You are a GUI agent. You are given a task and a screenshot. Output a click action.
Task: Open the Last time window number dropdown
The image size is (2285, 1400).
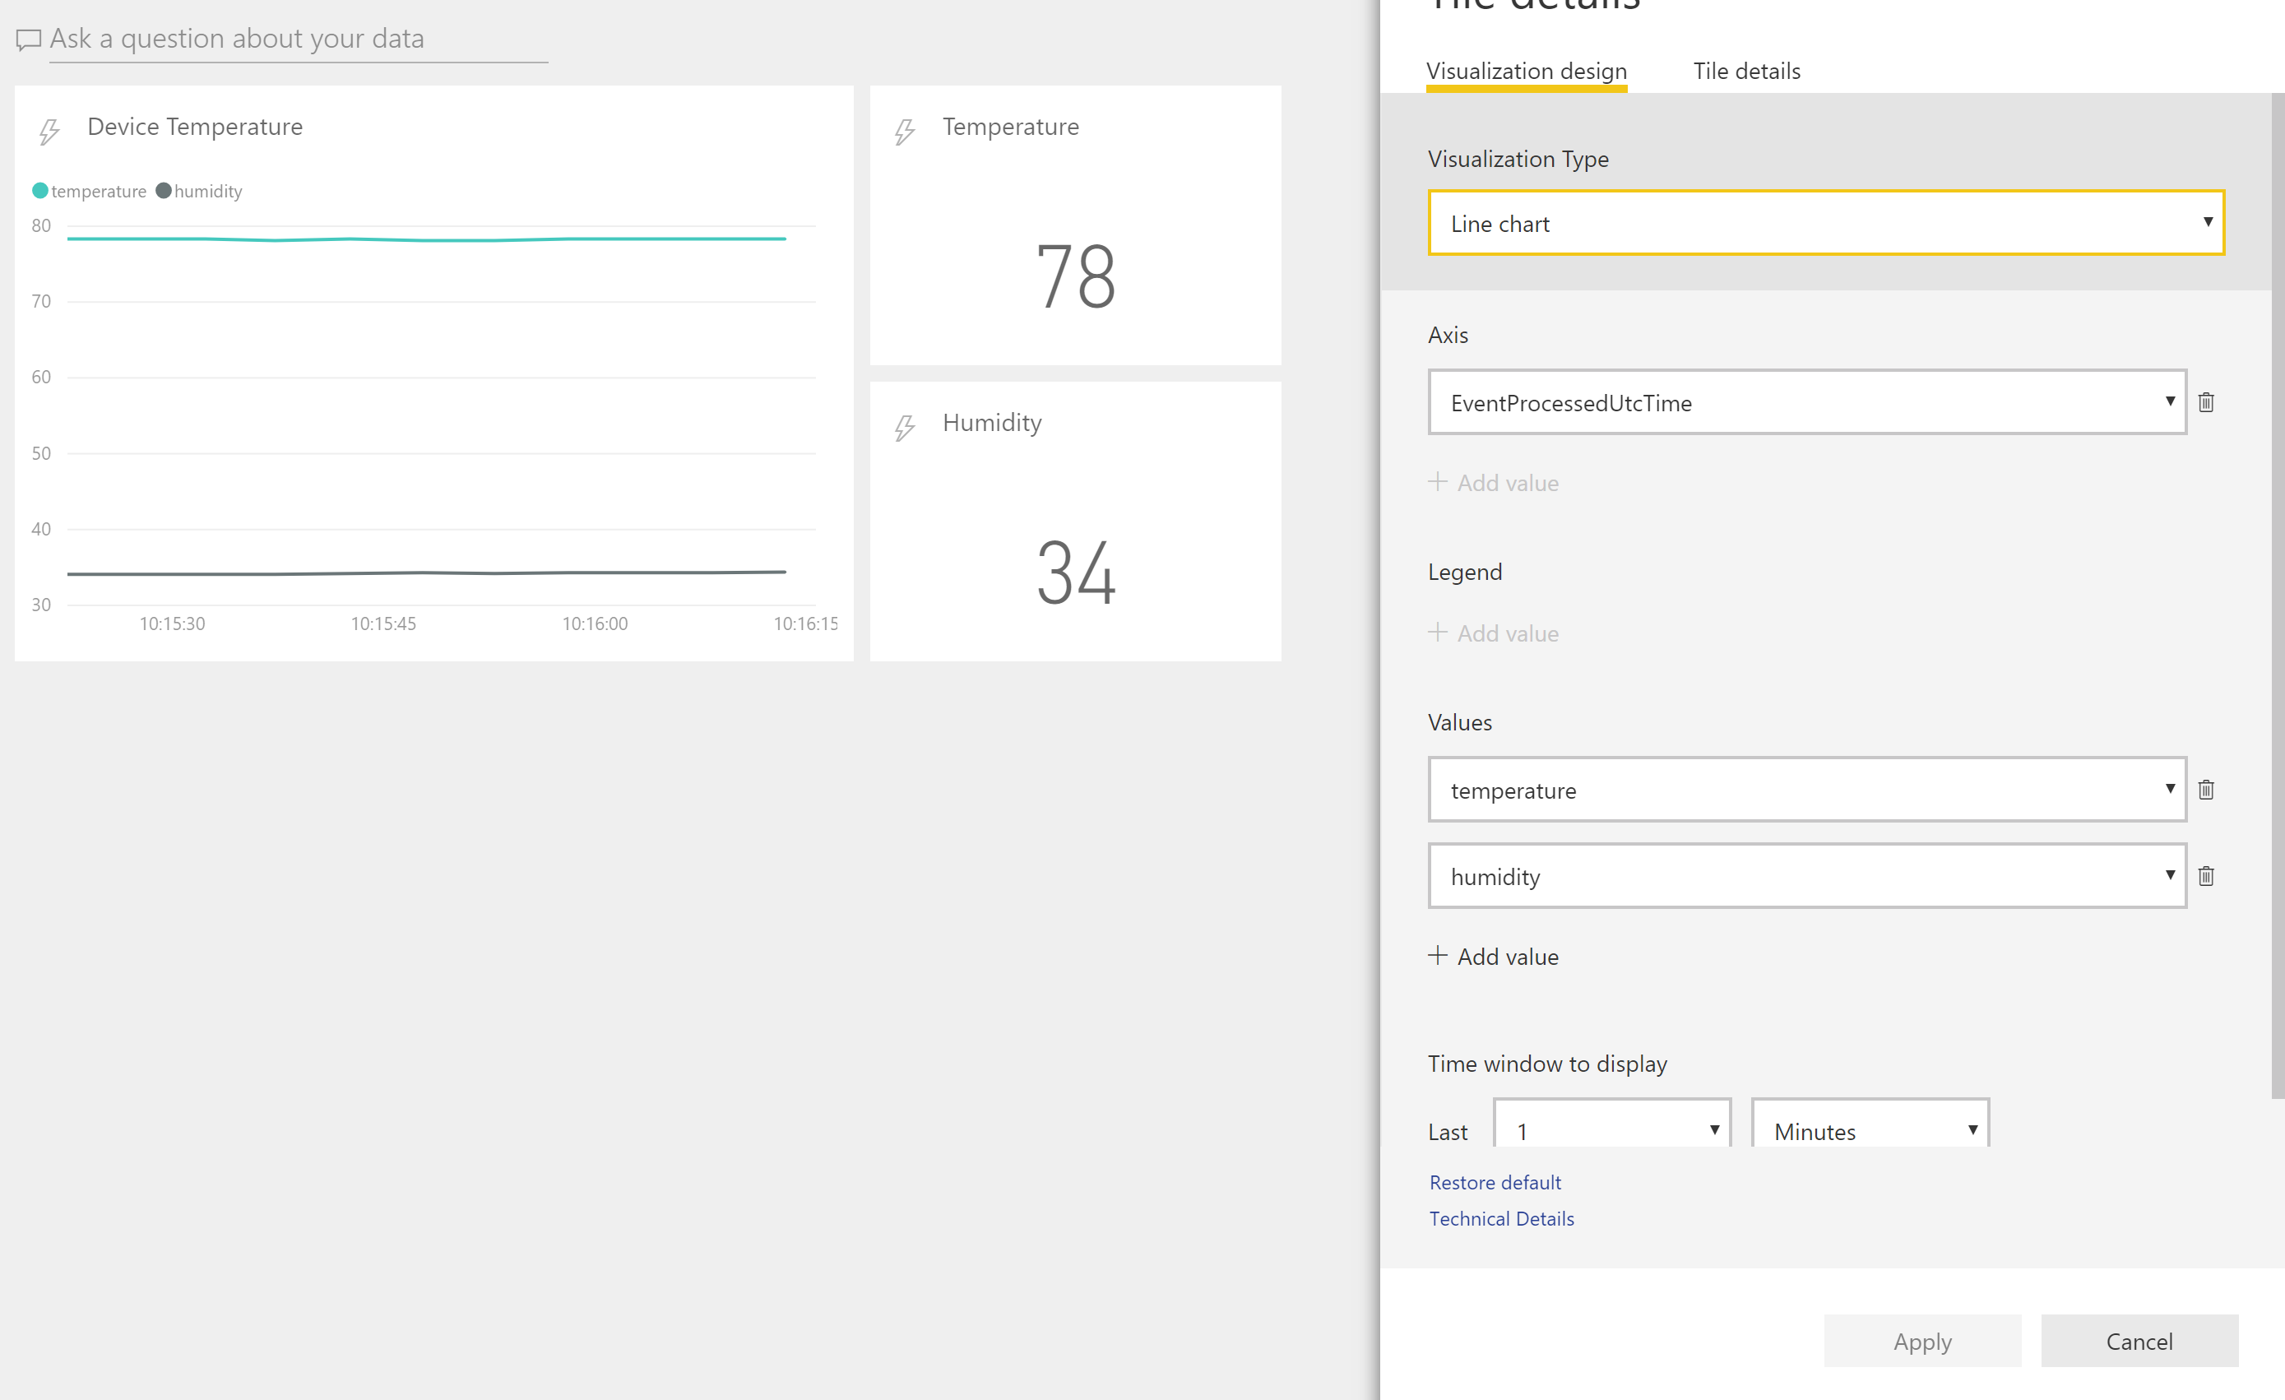click(x=1611, y=1124)
